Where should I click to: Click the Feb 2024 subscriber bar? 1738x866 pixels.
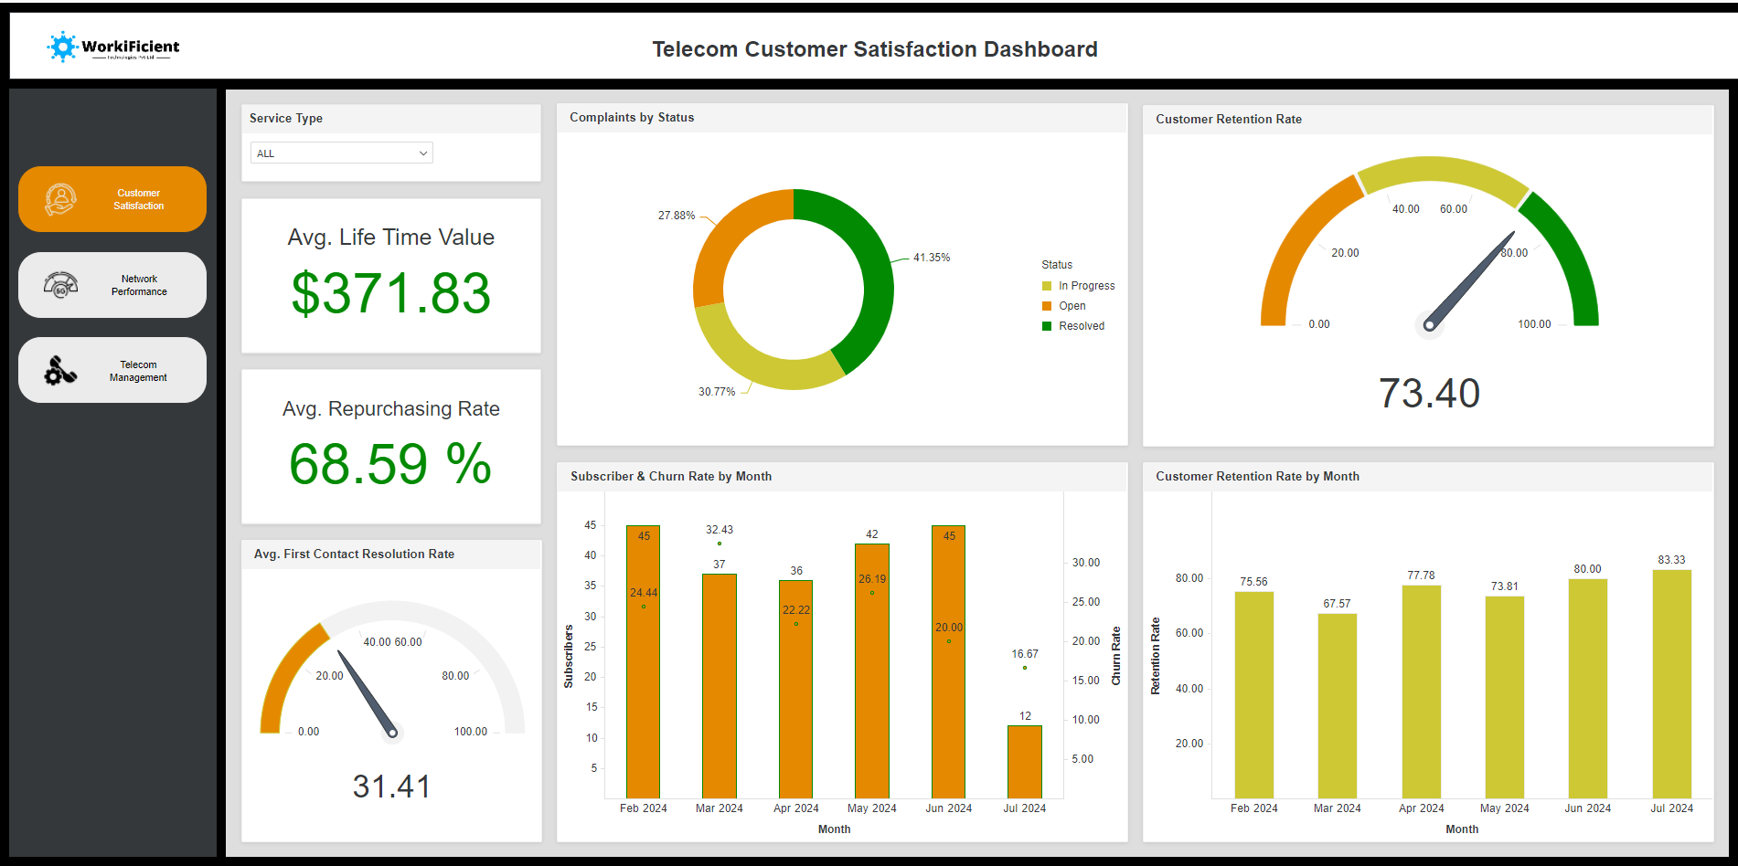point(643,662)
